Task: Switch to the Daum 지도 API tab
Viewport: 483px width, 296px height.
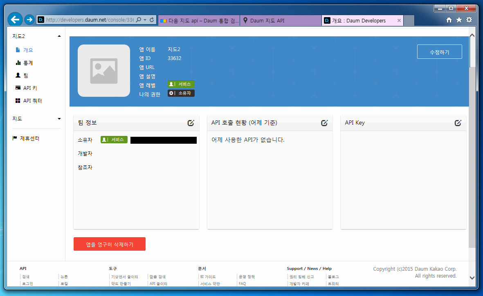Action: 281,20
